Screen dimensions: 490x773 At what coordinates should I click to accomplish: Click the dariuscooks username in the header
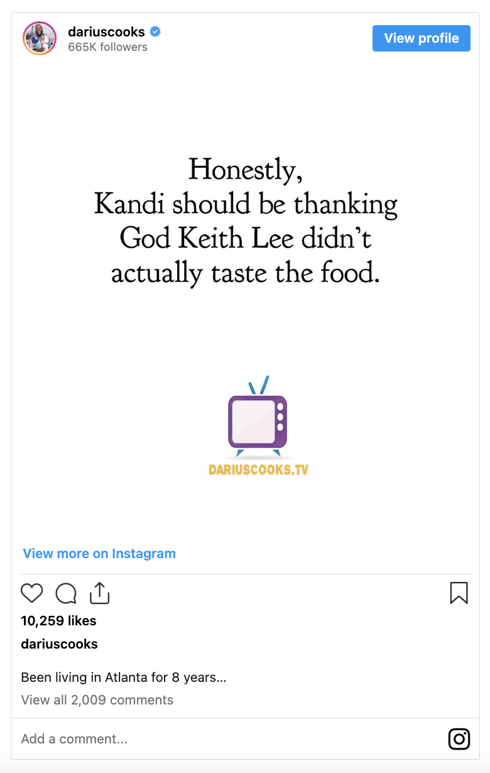click(106, 31)
